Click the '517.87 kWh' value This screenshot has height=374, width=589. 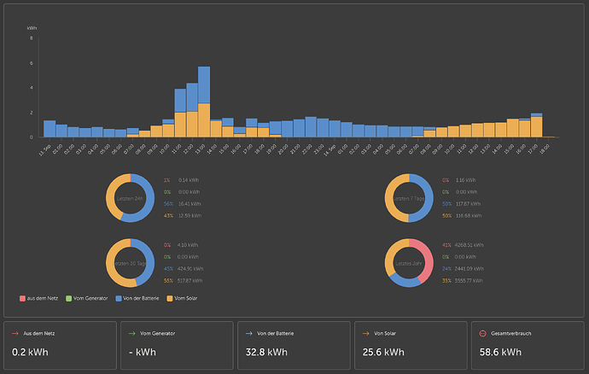point(190,281)
